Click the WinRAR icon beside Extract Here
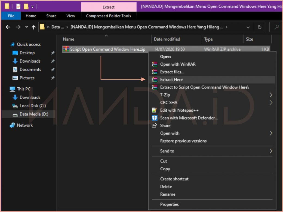 (x=155, y=80)
